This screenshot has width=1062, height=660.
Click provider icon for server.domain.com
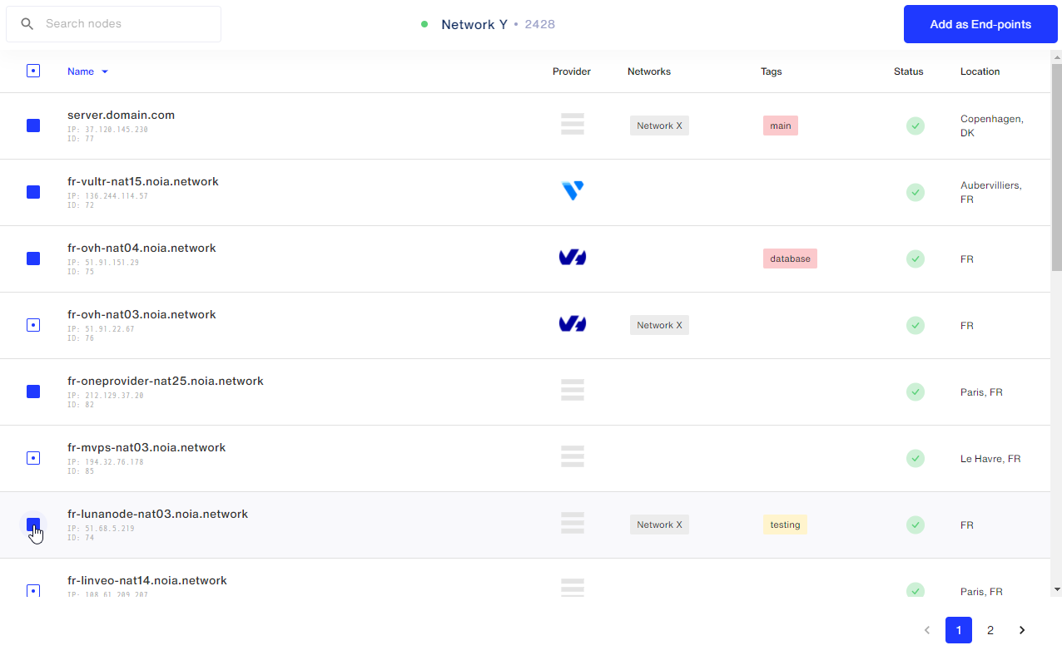(x=573, y=124)
